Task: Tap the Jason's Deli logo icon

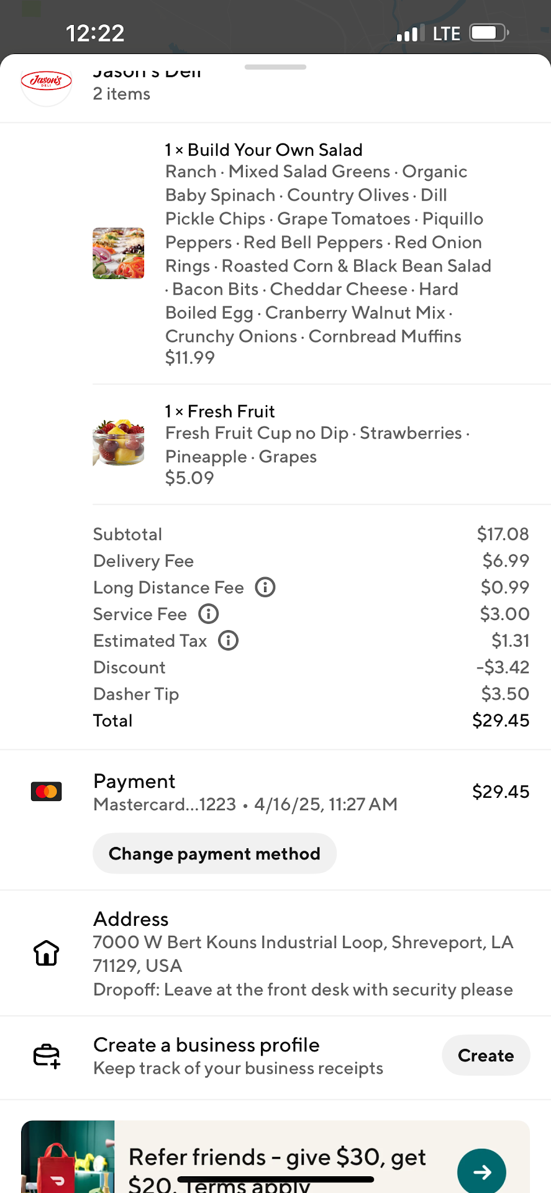Action: 46,82
